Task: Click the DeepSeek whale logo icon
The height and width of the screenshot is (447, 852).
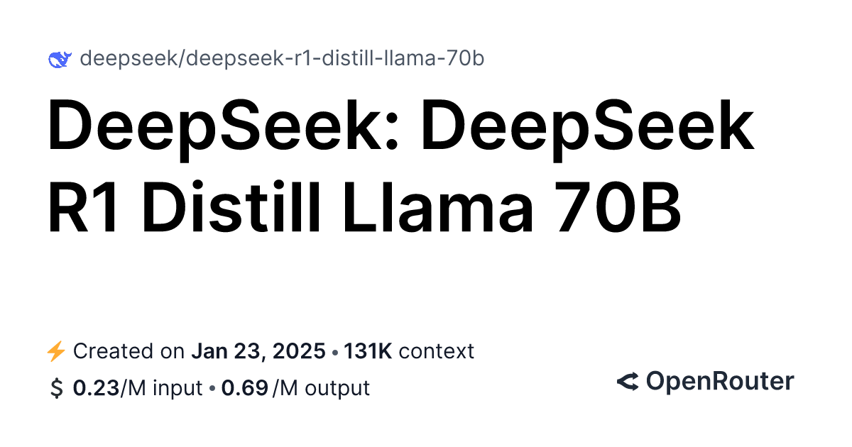Action: 59,59
